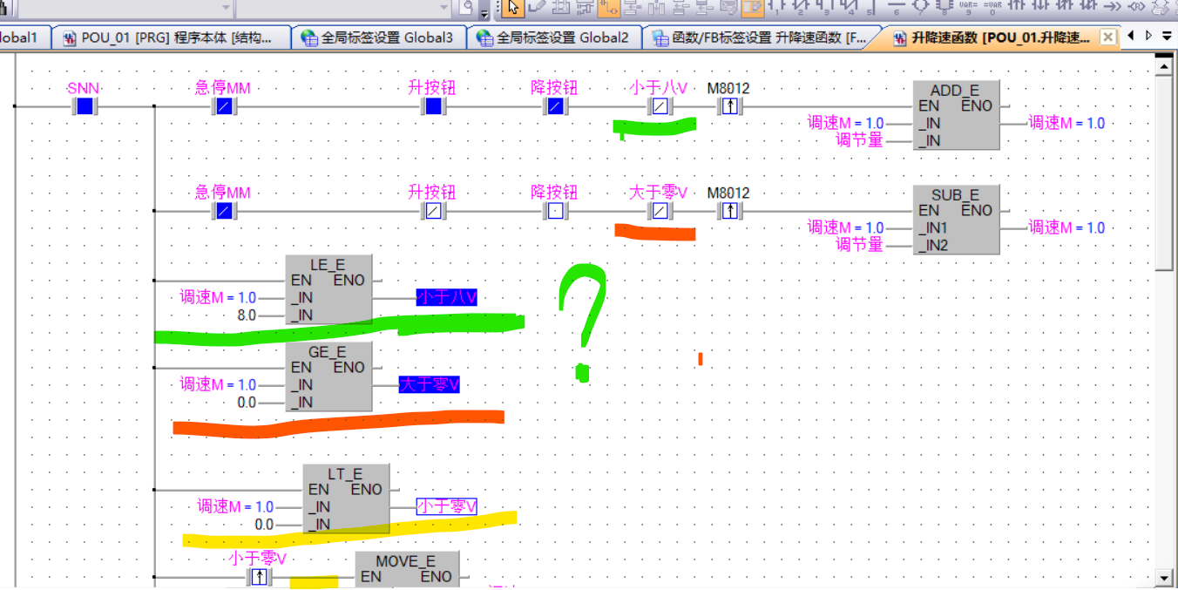This screenshot has width=1178, height=590.
Task: Select the M8012 contact before ADD_E
Action: point(728,107)
